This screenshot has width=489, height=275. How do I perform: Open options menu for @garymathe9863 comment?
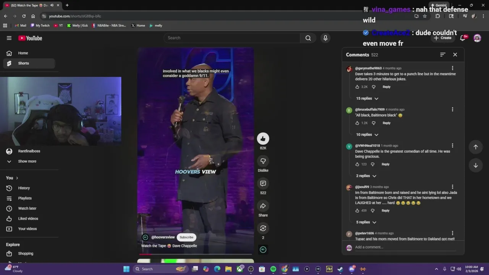(x=452, y=68)
